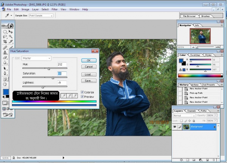
Task: Click the create new set folder icon
Action: point(194,160)
